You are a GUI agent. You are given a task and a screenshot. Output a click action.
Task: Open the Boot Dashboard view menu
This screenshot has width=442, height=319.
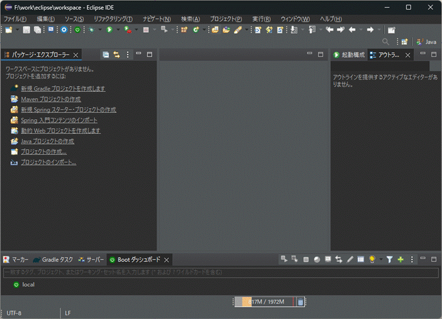click(x=412, y=259)
